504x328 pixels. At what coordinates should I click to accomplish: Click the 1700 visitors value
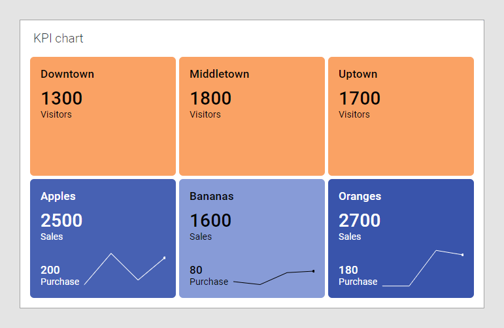coord(360,98)
